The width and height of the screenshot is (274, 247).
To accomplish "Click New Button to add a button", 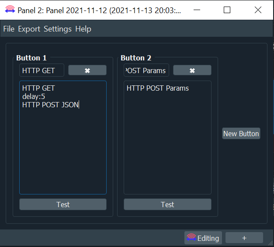I will coord(241,134).
